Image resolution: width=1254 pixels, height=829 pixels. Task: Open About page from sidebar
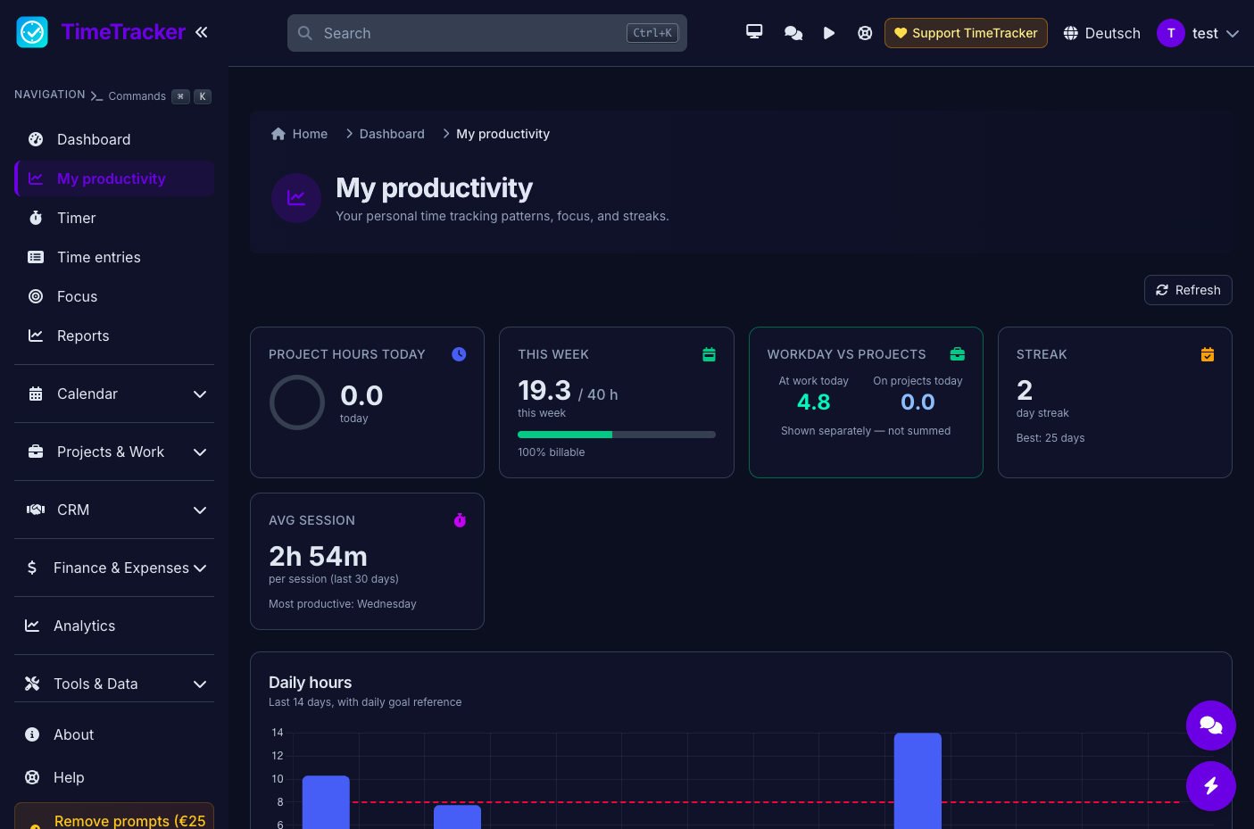tap(114, 734)
